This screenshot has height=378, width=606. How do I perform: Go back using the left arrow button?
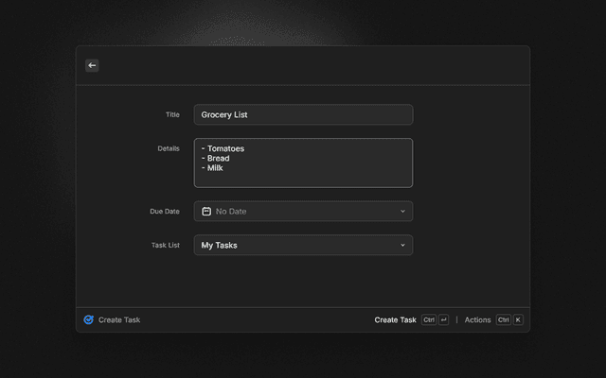(x=92, y=65)
